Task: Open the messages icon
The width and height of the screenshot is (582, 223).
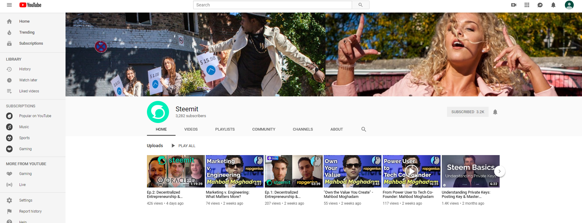Action: [x=540, y=5]
